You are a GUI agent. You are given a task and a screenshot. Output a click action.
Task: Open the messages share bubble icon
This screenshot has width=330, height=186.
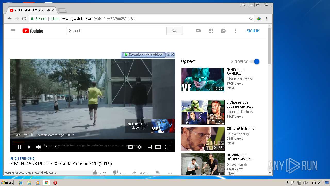pos(223,31)
